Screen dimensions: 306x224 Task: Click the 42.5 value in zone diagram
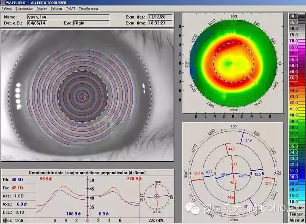pos(257,174)
